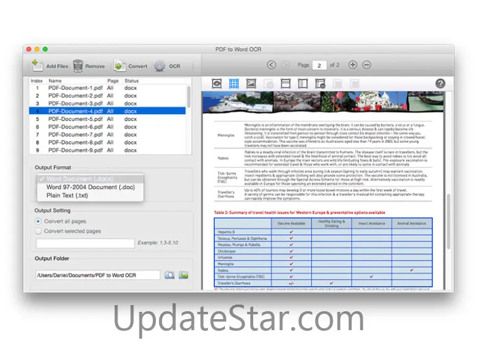Select Convert selected pages radio button
The height and width of the screenshot is (357, 477).
(38, 231)
